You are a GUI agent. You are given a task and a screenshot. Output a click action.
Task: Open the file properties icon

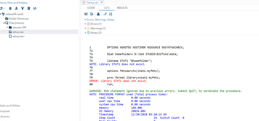tap(29, 8)
